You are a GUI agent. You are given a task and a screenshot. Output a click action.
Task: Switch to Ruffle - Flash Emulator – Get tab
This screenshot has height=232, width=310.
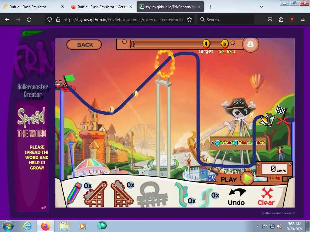pyautogui.click(x=101, y=7)
